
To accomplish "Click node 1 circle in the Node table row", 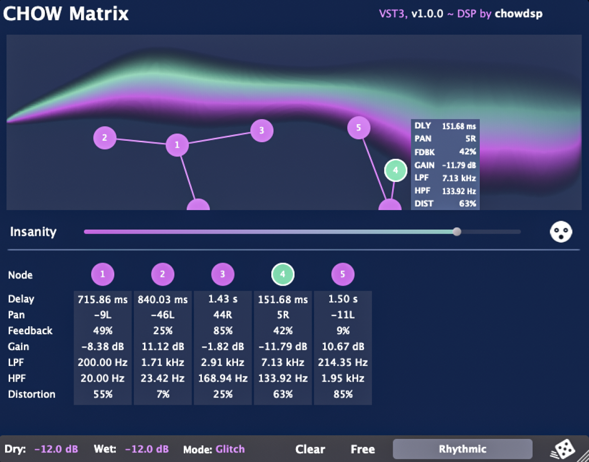I will click(103, 274).
